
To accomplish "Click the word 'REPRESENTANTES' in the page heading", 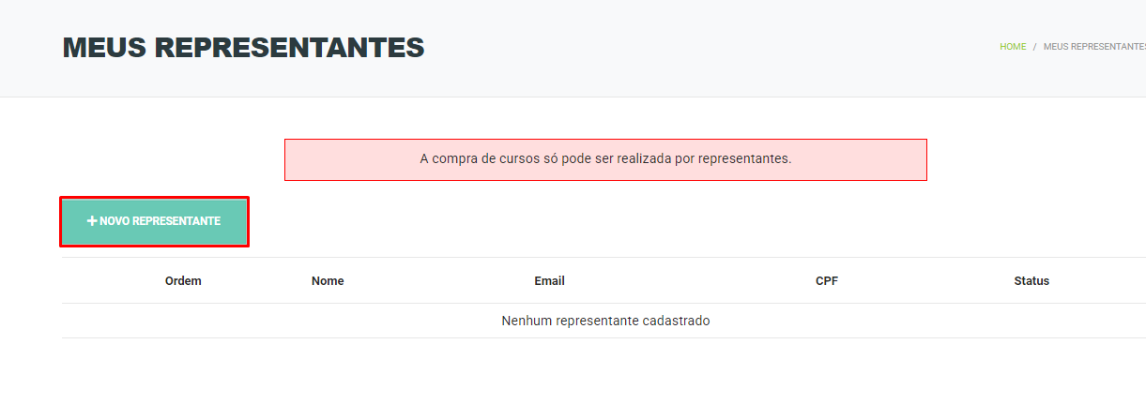I will pyautogui.click(x=290, y=48).
